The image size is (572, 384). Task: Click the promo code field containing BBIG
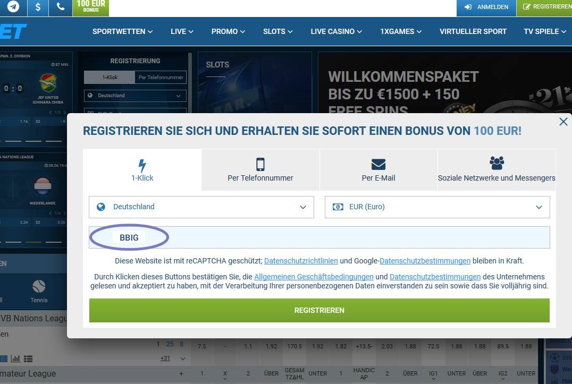point(319,237)
